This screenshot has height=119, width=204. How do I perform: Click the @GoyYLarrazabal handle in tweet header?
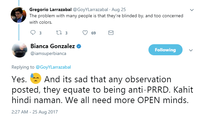click(x=90, y=9)
